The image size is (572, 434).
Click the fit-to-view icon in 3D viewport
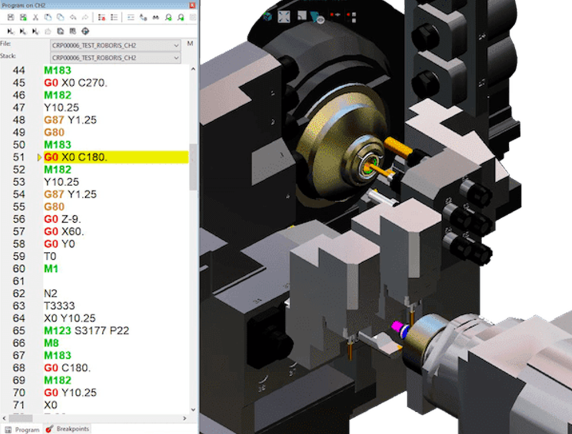click(x=284, y=17)
